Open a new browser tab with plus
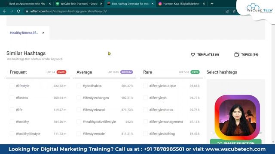 coord(212,4)
